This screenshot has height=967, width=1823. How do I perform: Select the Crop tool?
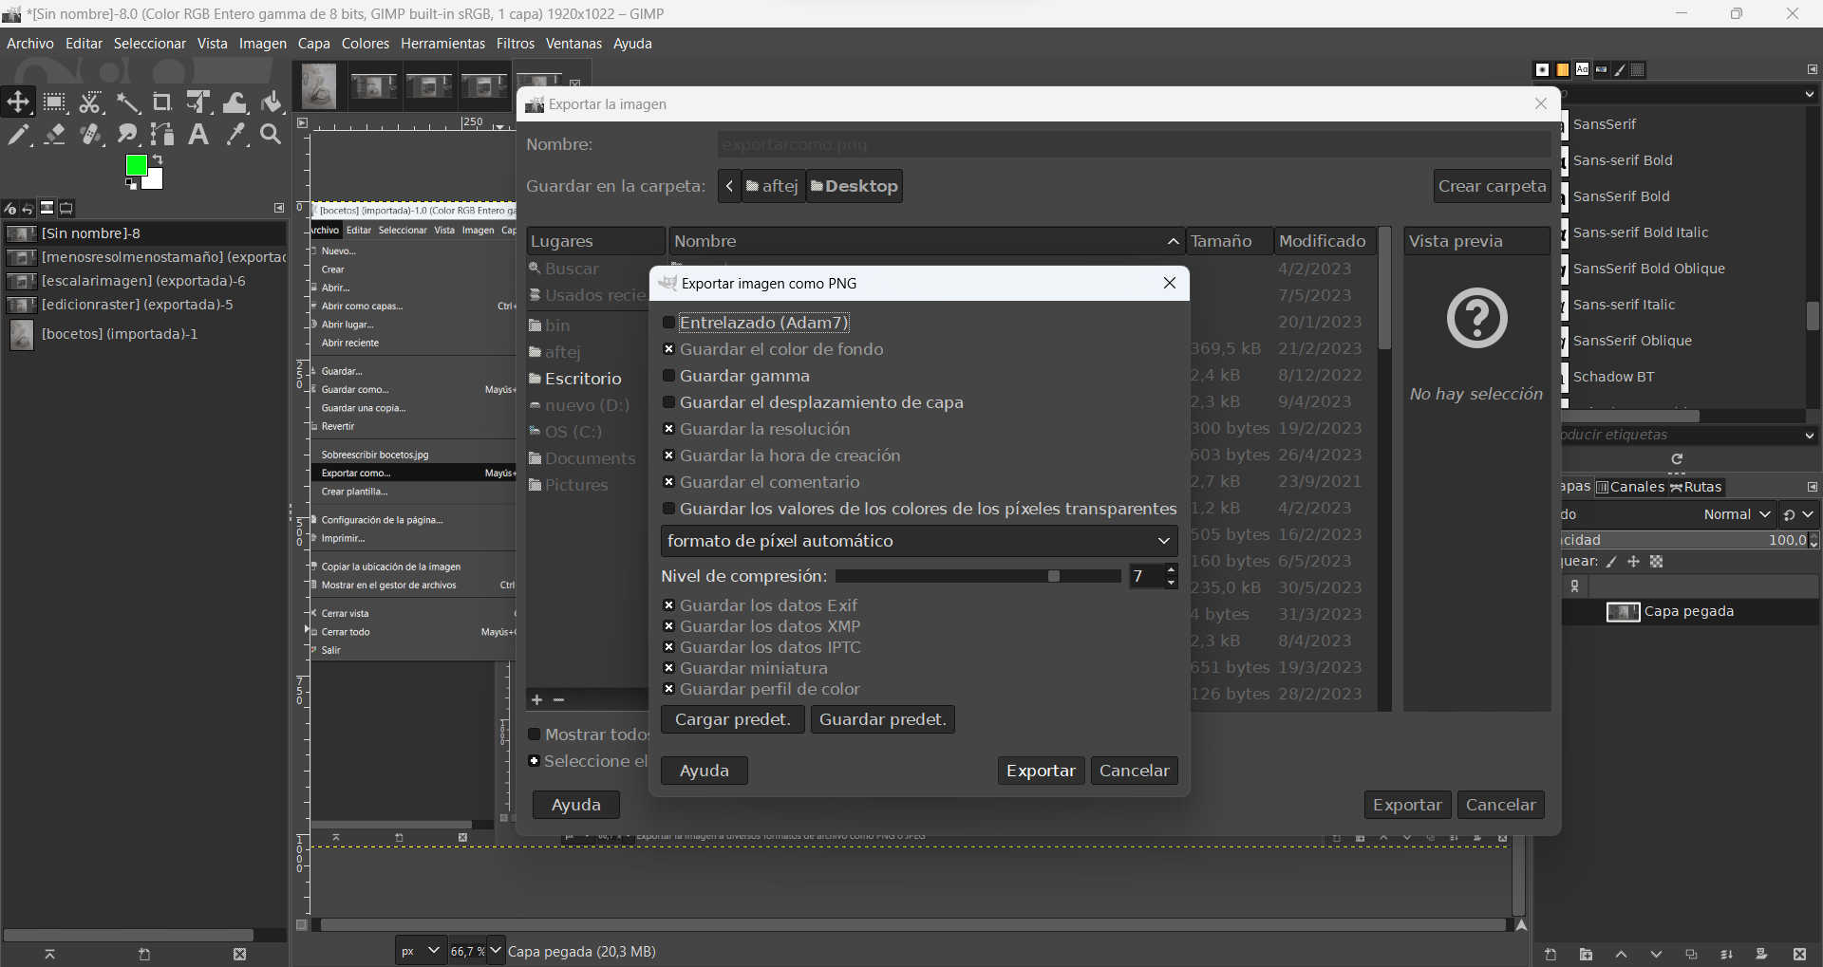point(162,102)
